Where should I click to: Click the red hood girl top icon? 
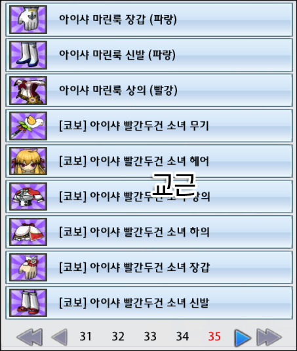pyautogui.click(x=28, y=197)
